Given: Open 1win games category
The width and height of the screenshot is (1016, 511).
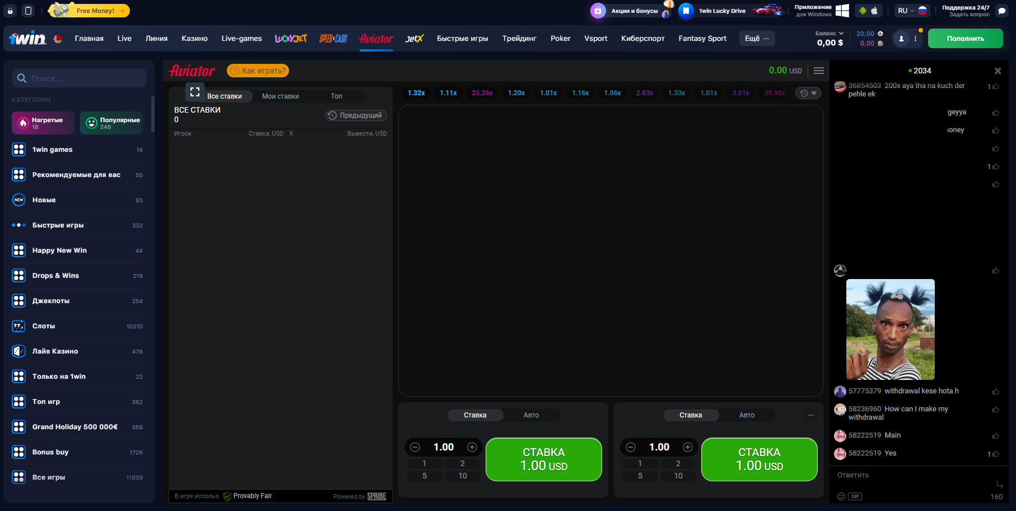Looking at the screenshot, I should [x=77, y=150].
